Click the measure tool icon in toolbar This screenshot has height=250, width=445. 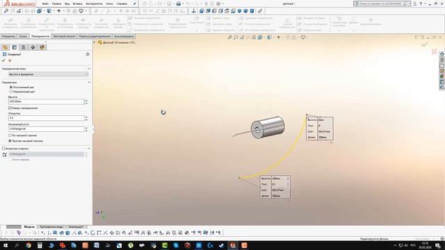(x=260, y=11)
